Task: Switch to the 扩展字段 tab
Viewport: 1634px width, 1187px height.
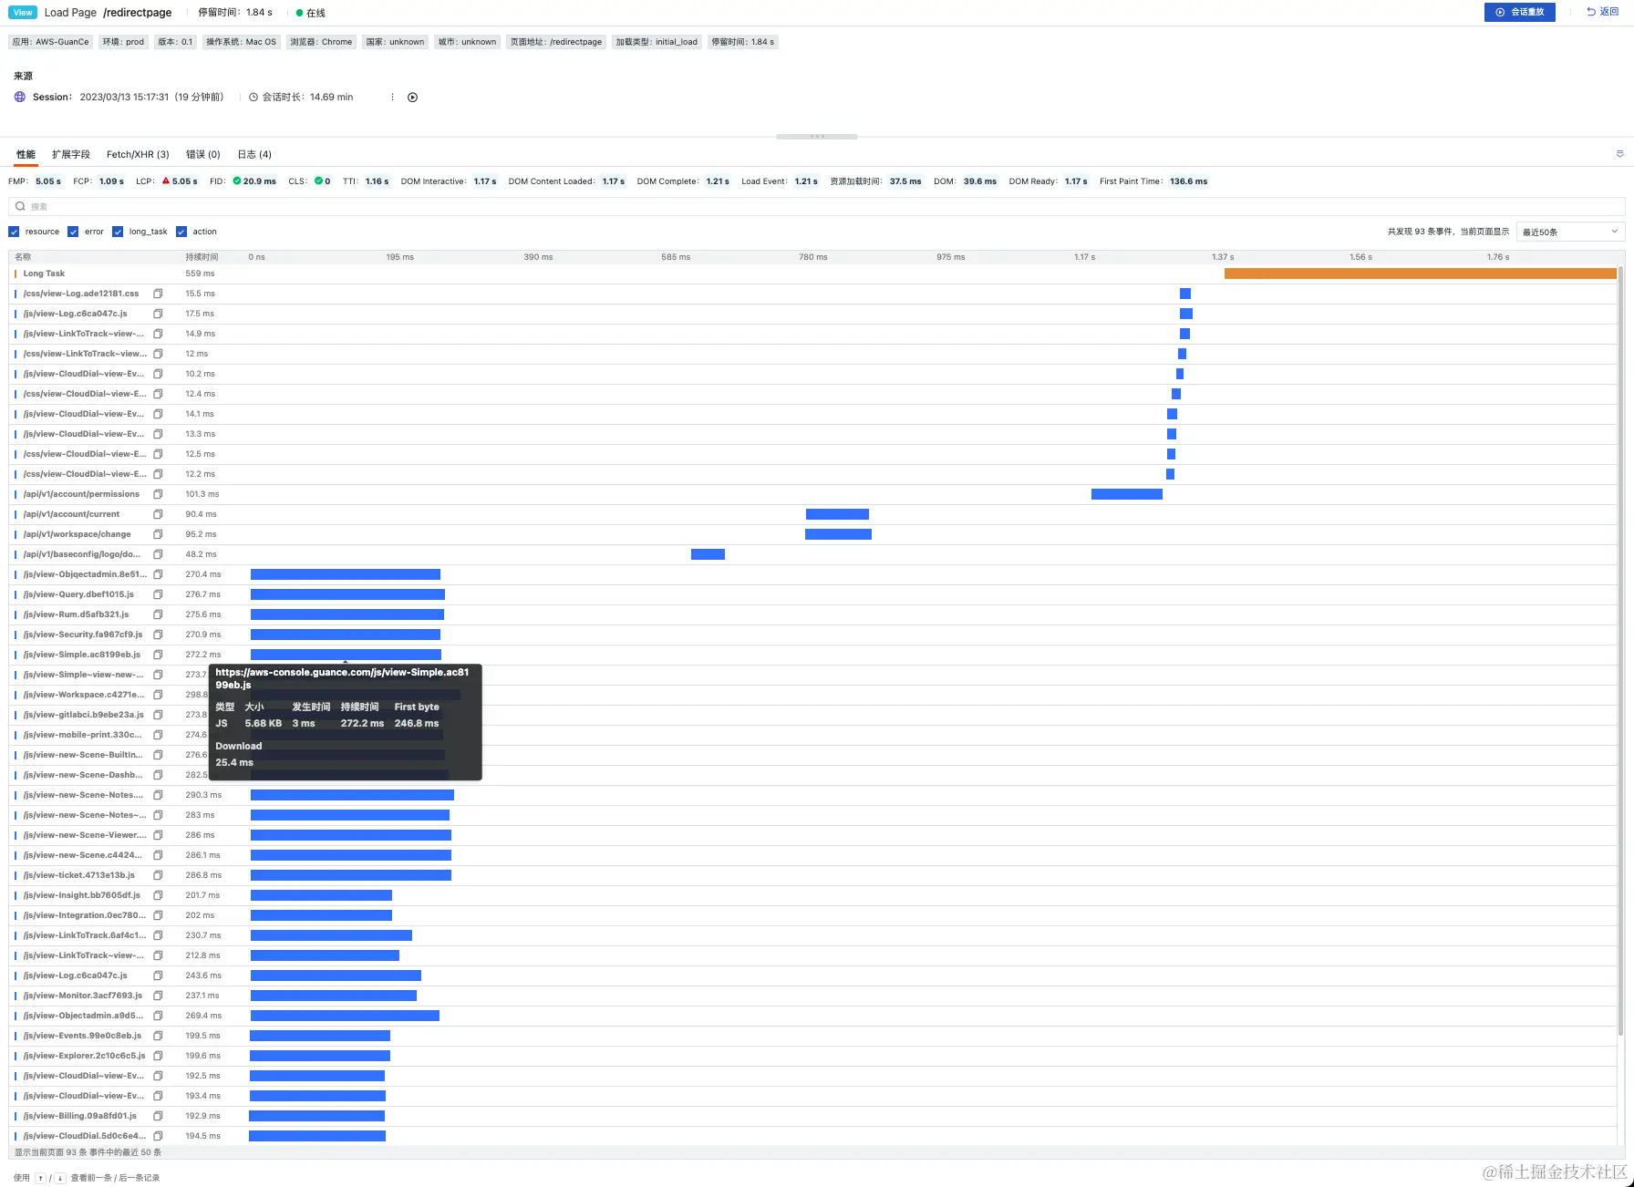Action: [71, 154]
